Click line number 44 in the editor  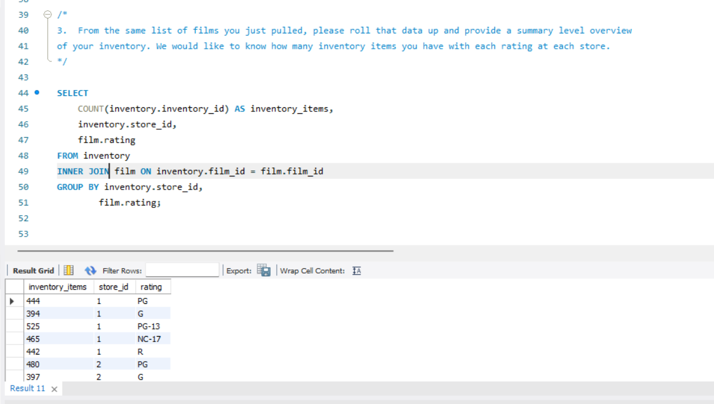(23, 93)
